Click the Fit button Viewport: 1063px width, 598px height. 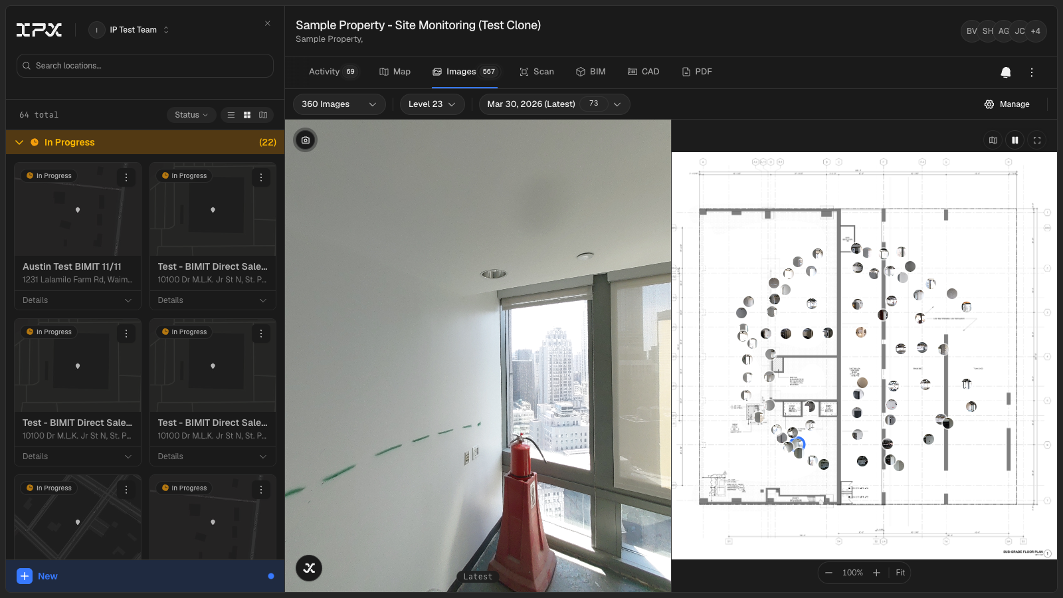pyautogui.click(x=900, y=573)
